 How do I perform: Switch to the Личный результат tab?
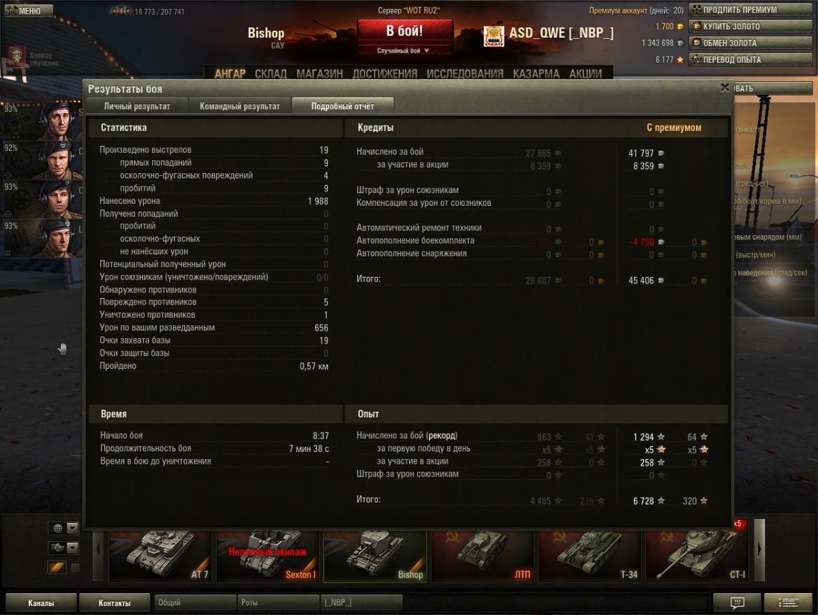click(x=136, y=106)
